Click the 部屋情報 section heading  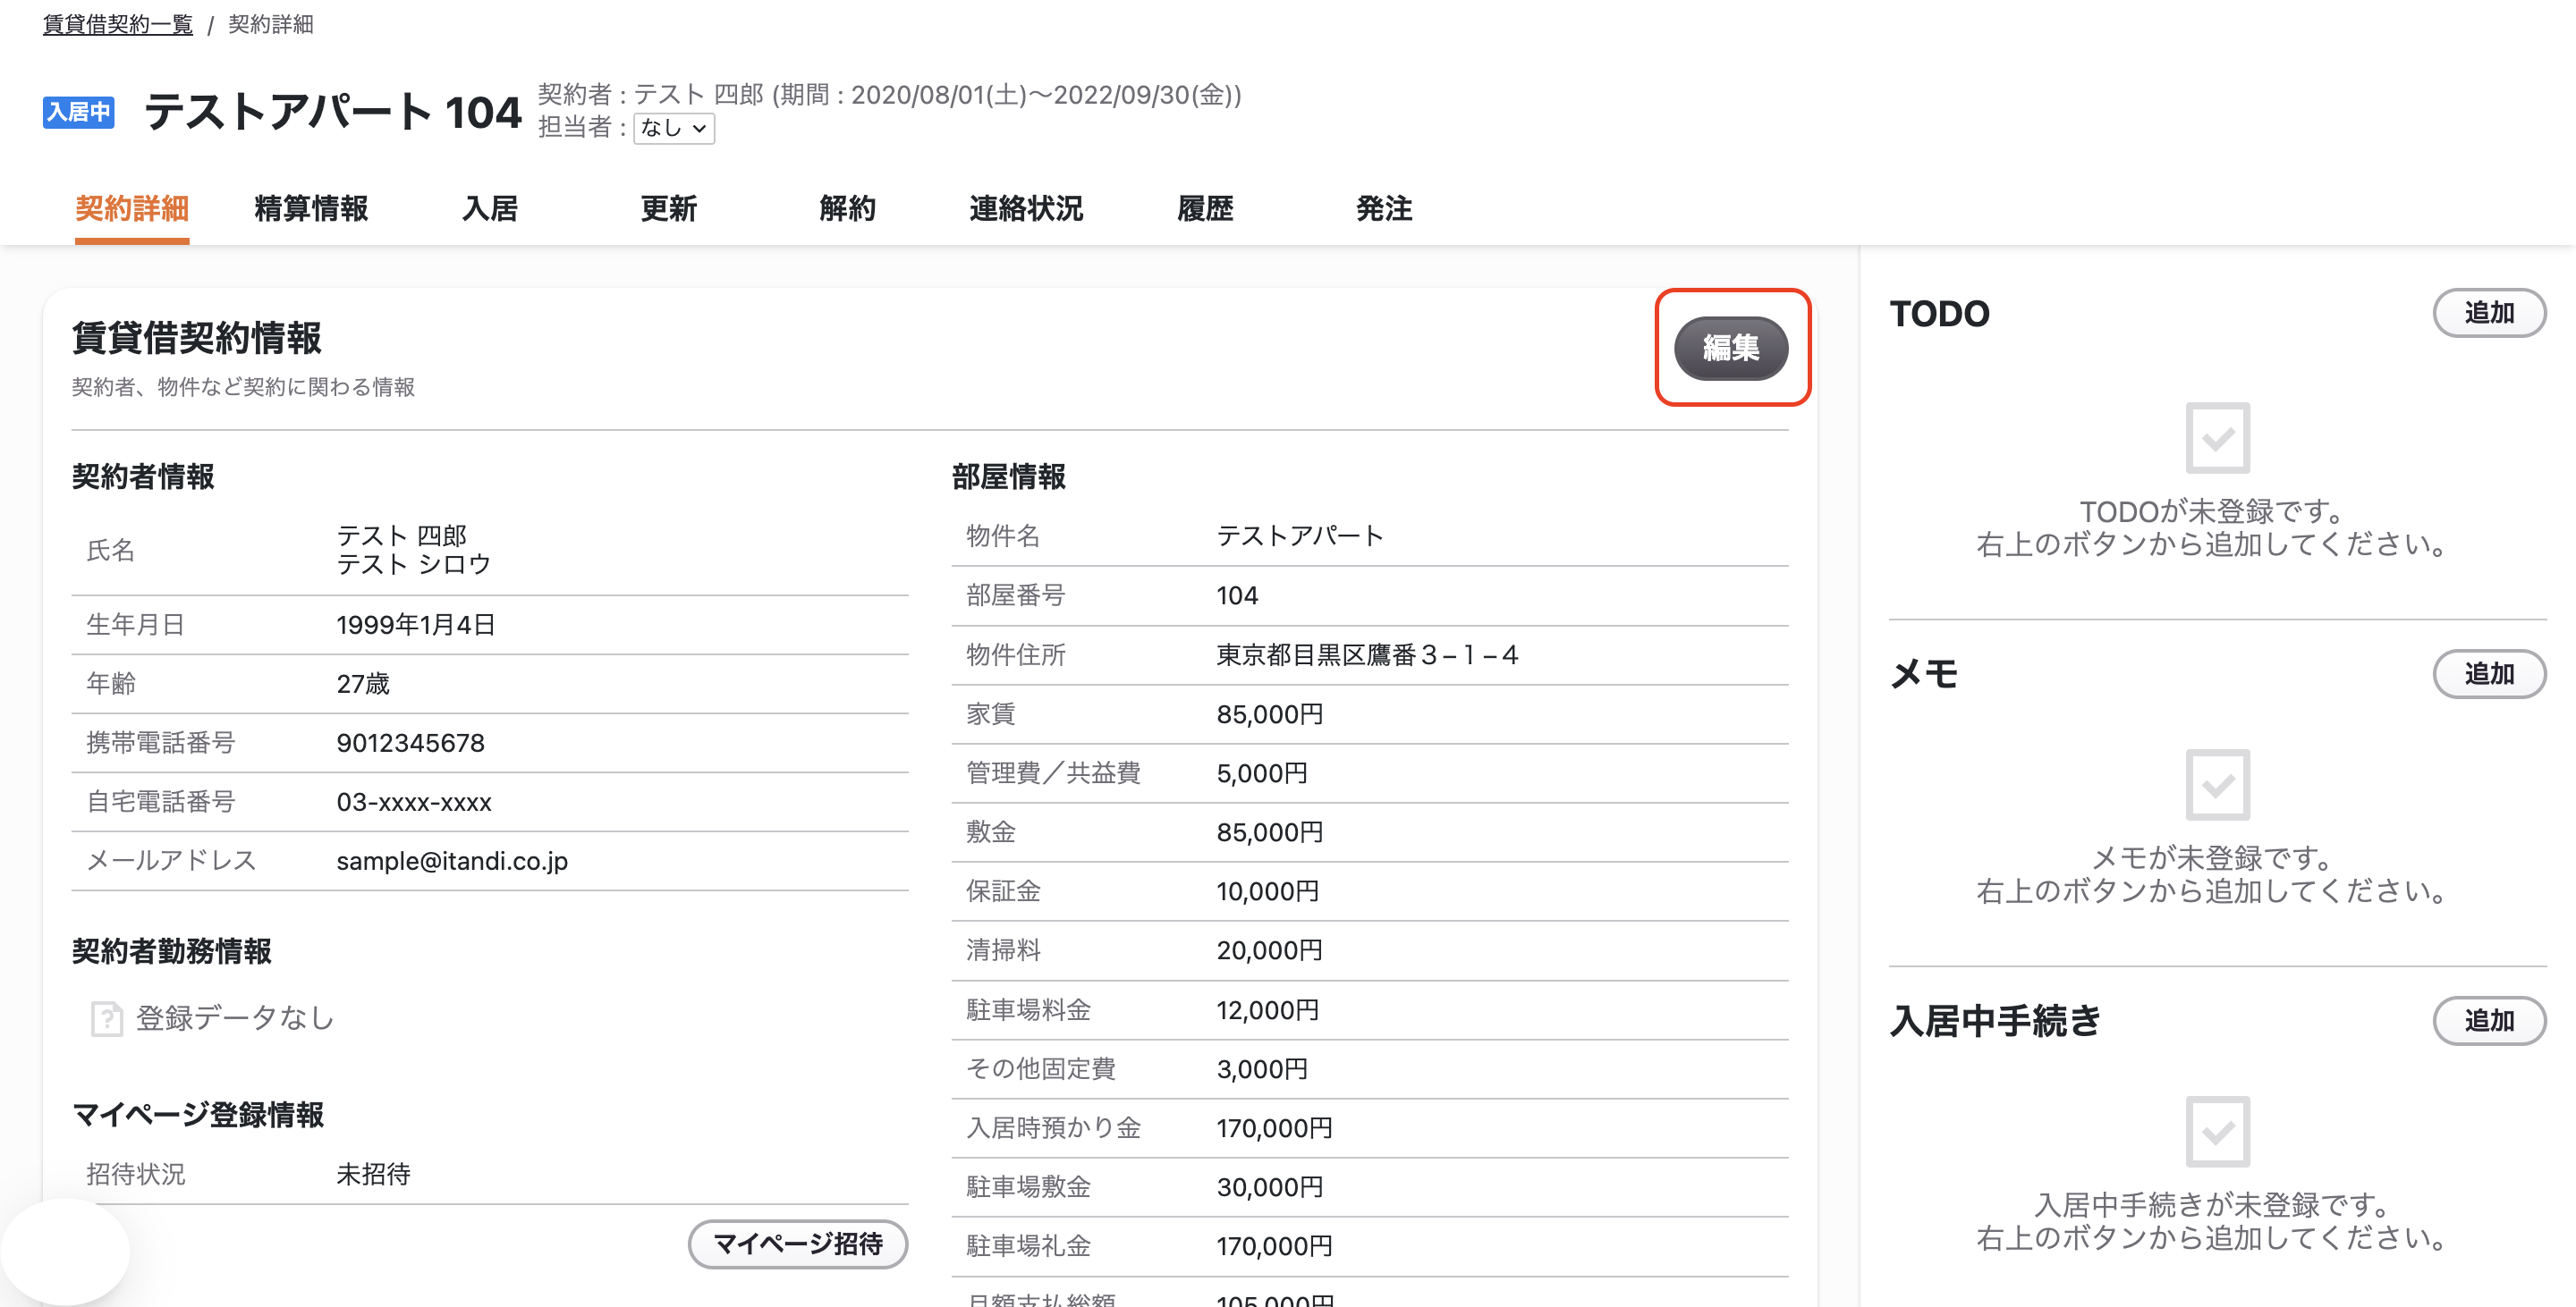click(1009, 476)
